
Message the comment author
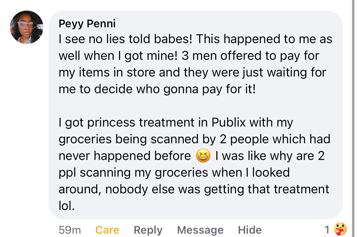(200, 230)
